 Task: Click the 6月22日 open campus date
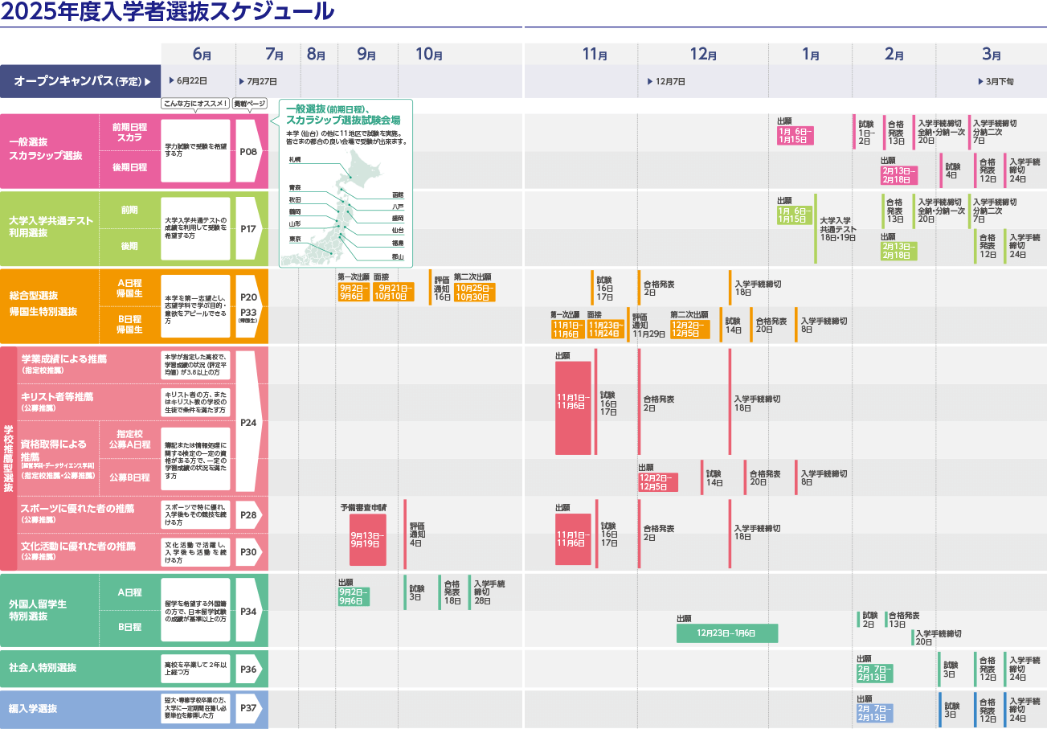tap(188, 81)
